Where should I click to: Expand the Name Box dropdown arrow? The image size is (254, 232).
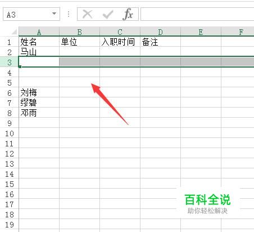tap(54, 14)
